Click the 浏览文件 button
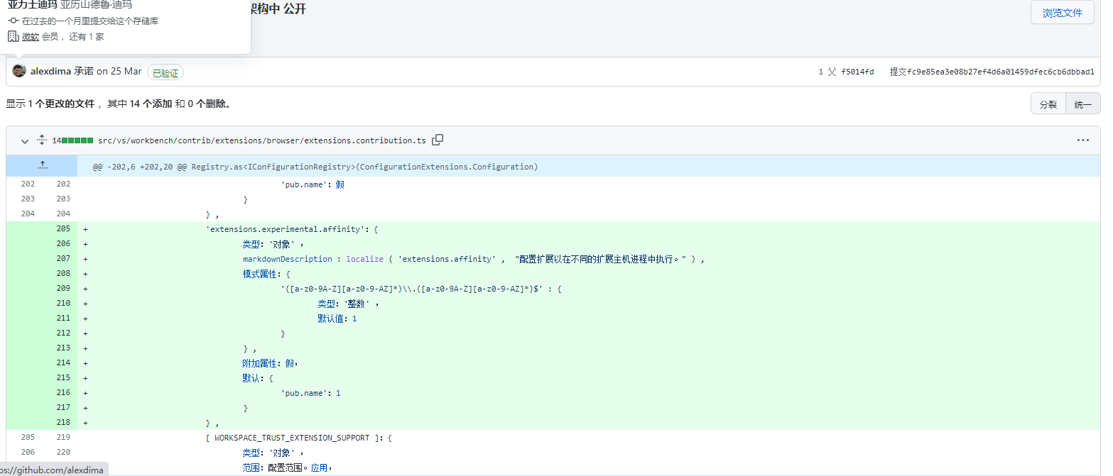Screen dimensions: 1113x476 [1062, 13]
